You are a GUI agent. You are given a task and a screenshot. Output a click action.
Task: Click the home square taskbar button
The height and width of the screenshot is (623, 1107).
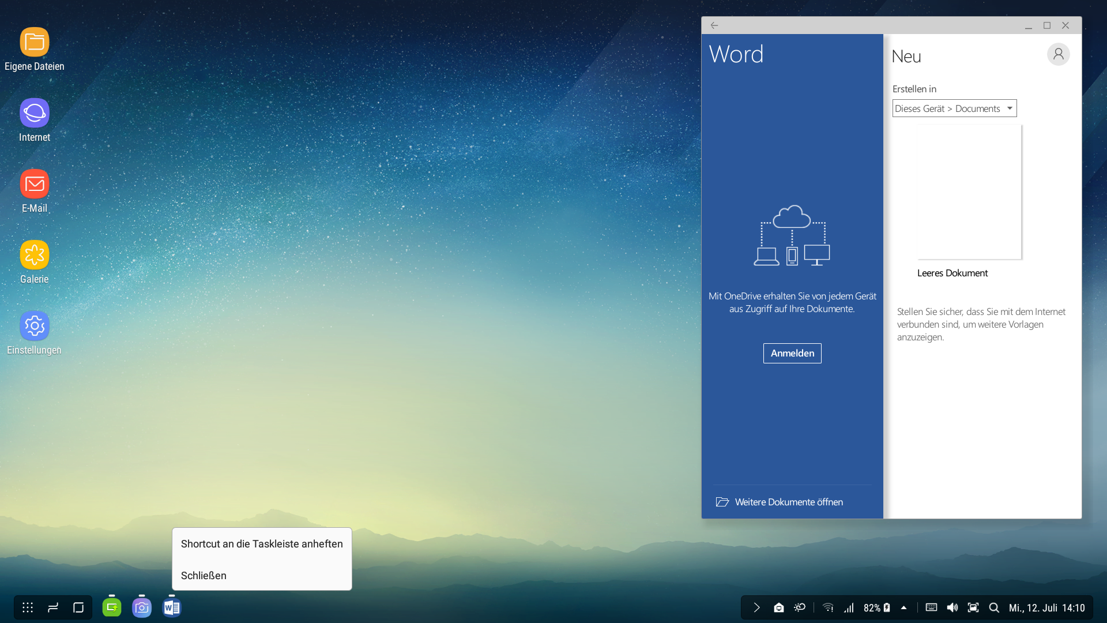(78, 607)
